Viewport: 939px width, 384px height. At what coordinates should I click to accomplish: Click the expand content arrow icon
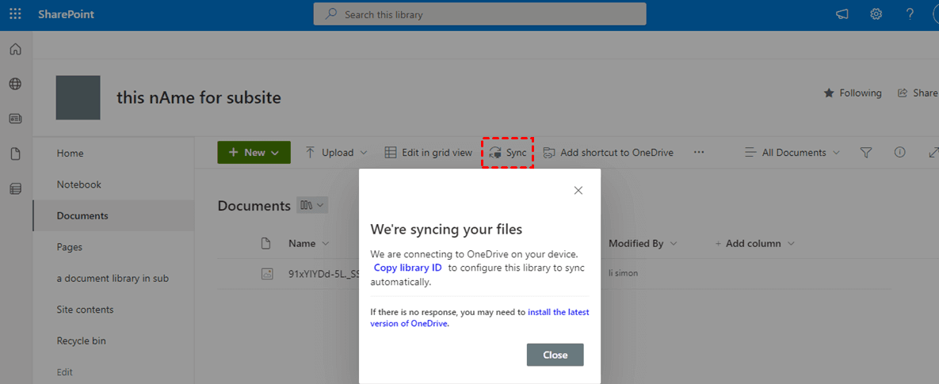[x=933, y=153]
